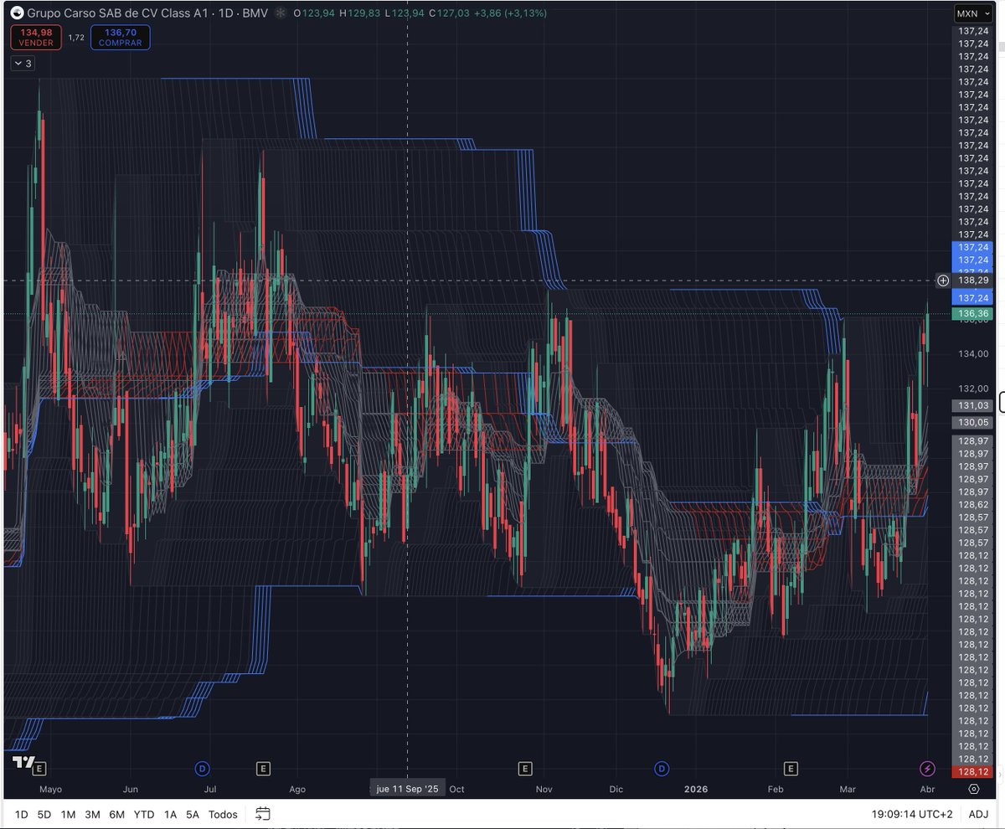Select the YTD time range
The width and height of the screenshot is (1005, 829).
(144, 814)
